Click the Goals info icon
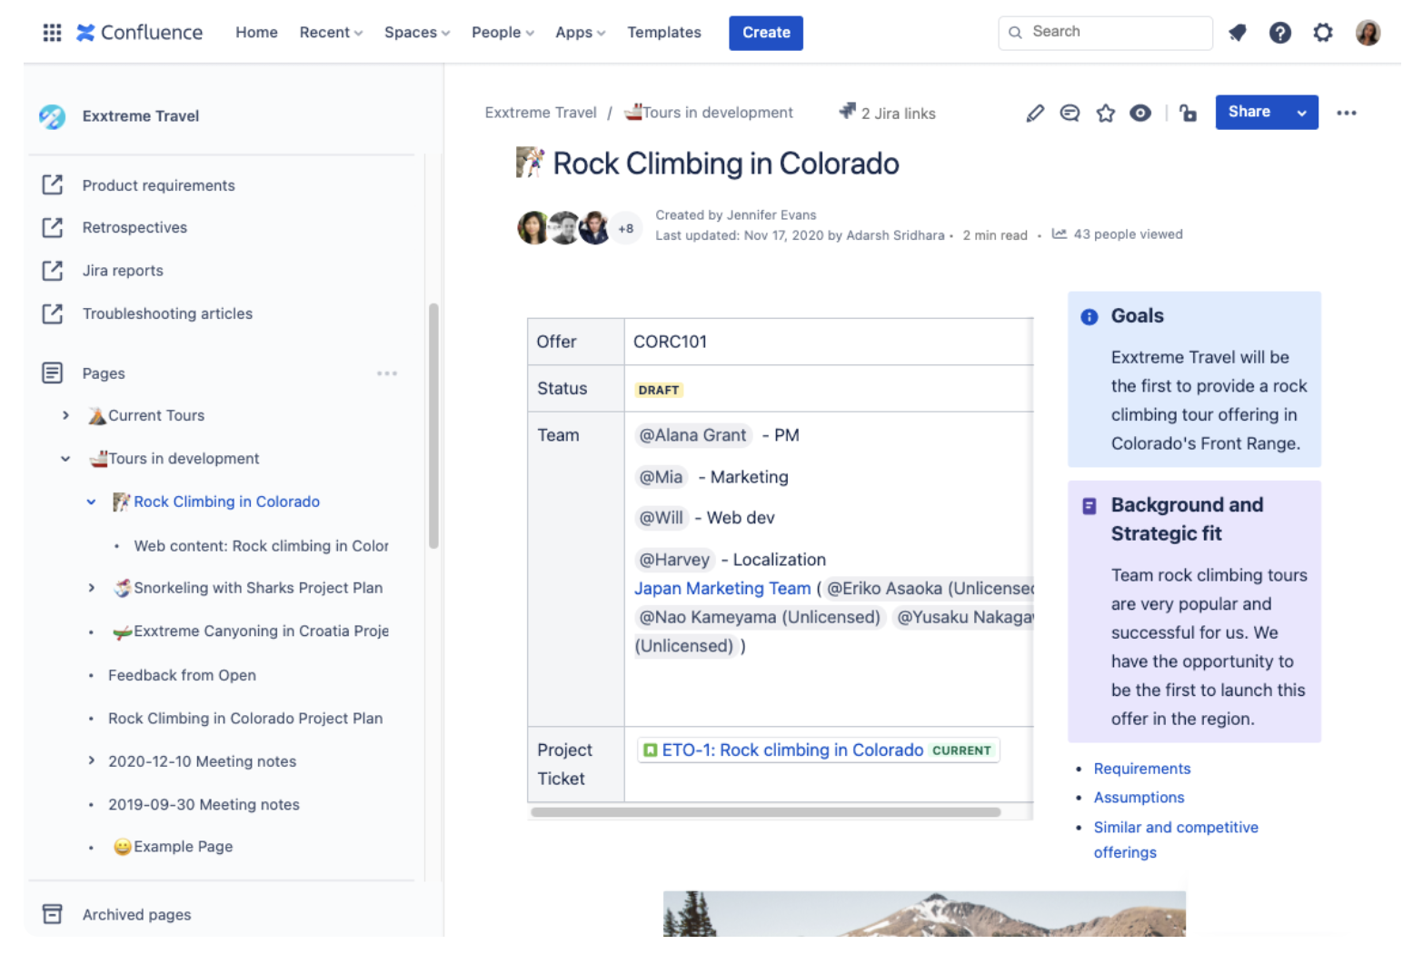Image resolution: width=1423 pixels, height=974 pixels. [1089, 317]
